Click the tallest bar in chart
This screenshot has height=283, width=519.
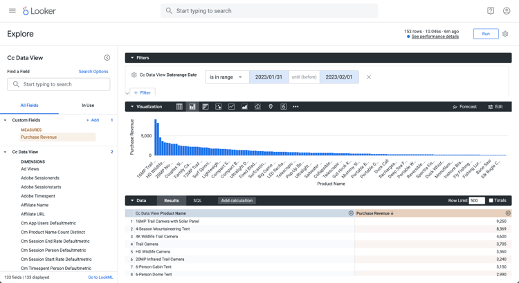coord(156,137)
